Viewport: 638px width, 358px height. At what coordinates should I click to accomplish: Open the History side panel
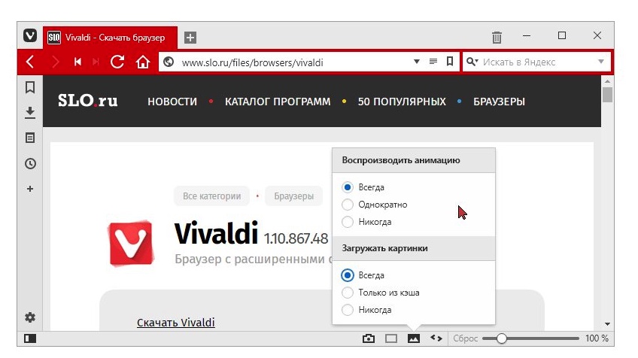click(x=30, y=163)
